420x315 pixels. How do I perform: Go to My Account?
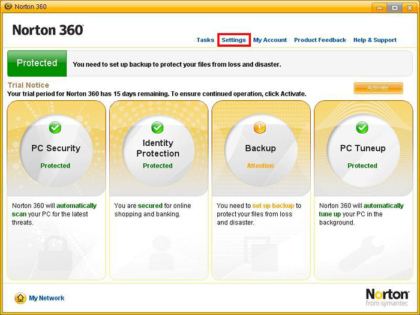270,40
